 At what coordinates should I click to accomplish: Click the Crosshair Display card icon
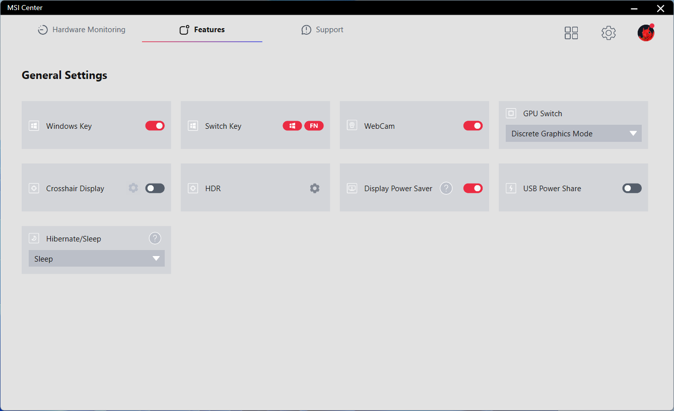(x=34, y=188)
